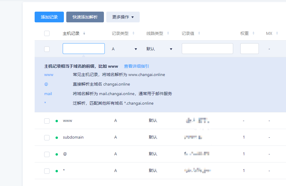Check the checkbox for www record

click(x=47, y=121)
